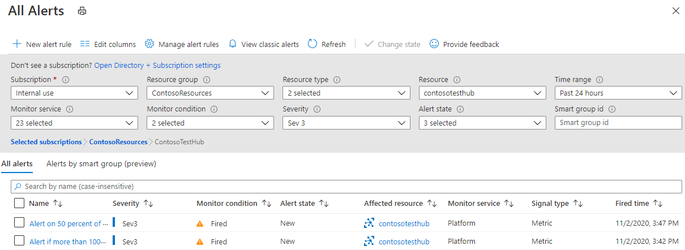The image size is (685, 250).
Task: Switch to Alerts by smart group tab
Action: 101,163
